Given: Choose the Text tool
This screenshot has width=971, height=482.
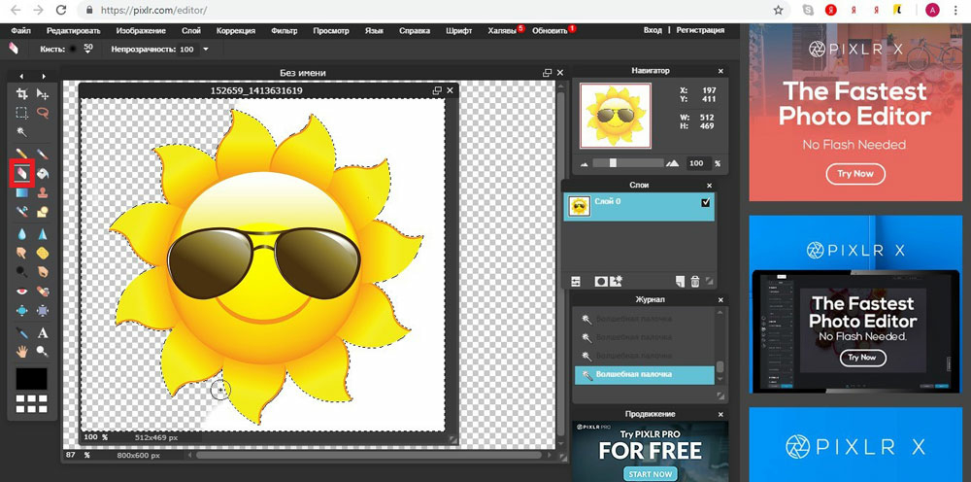Looking at the screenshot, I should coord(43,333).
